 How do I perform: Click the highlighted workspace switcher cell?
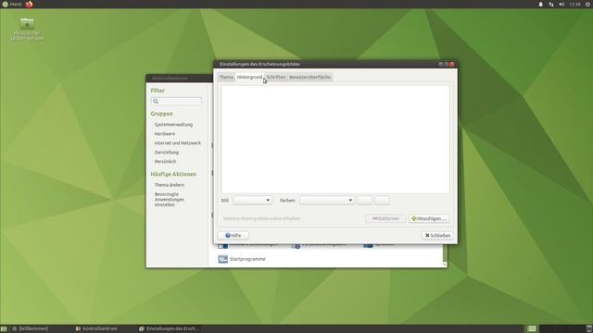[532, 329]
